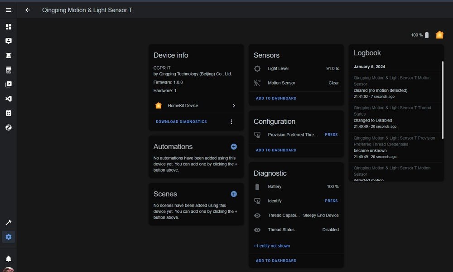
Task: Add a new scene with plus icon
Action: pyautogui.click(x=234, y=194)
